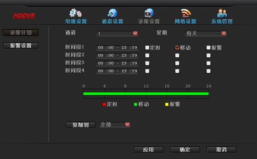Confirm with the 确定 button
Image resolution: width=257 pixels, height=159 pixels.
[185, 150]
